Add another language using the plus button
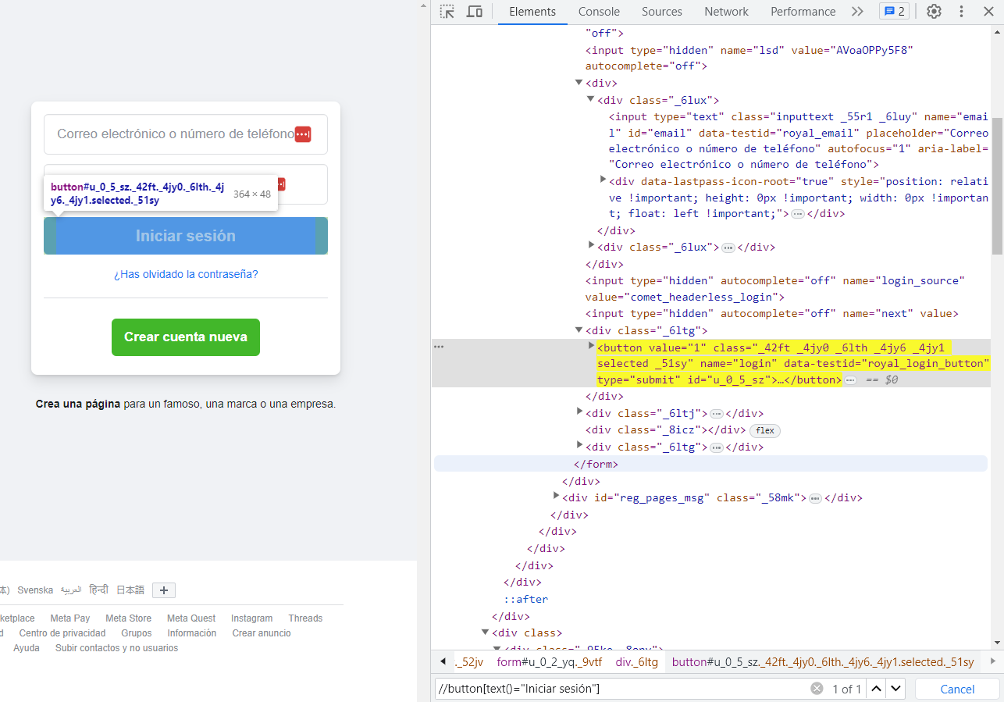The height and width of the screenshot is (702, 1004). pyautogui.click(x=163, y=590)
